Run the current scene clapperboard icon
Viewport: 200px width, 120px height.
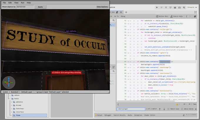pyautogui.click(x=175, y=7)
